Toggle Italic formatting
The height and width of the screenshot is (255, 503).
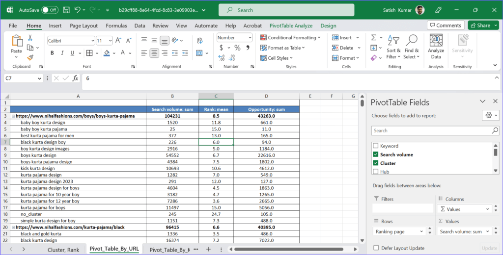tap(62, 53)
